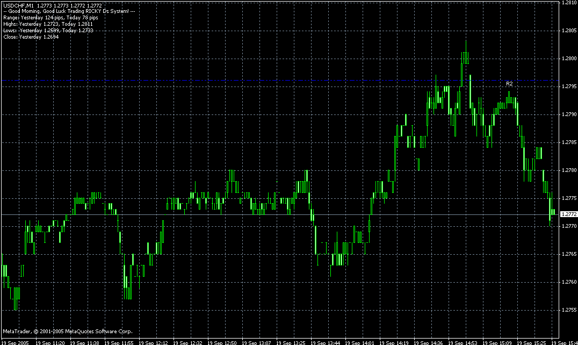Select the blue dashed R2 pivot line

click(280, 81)
